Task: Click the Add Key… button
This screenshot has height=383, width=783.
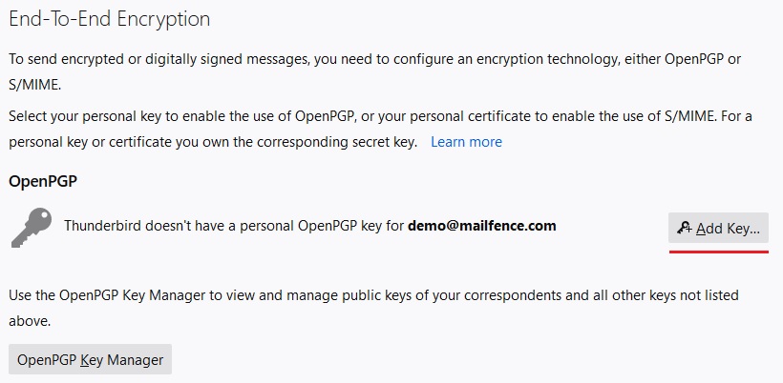Action: (x=718, y=228)
